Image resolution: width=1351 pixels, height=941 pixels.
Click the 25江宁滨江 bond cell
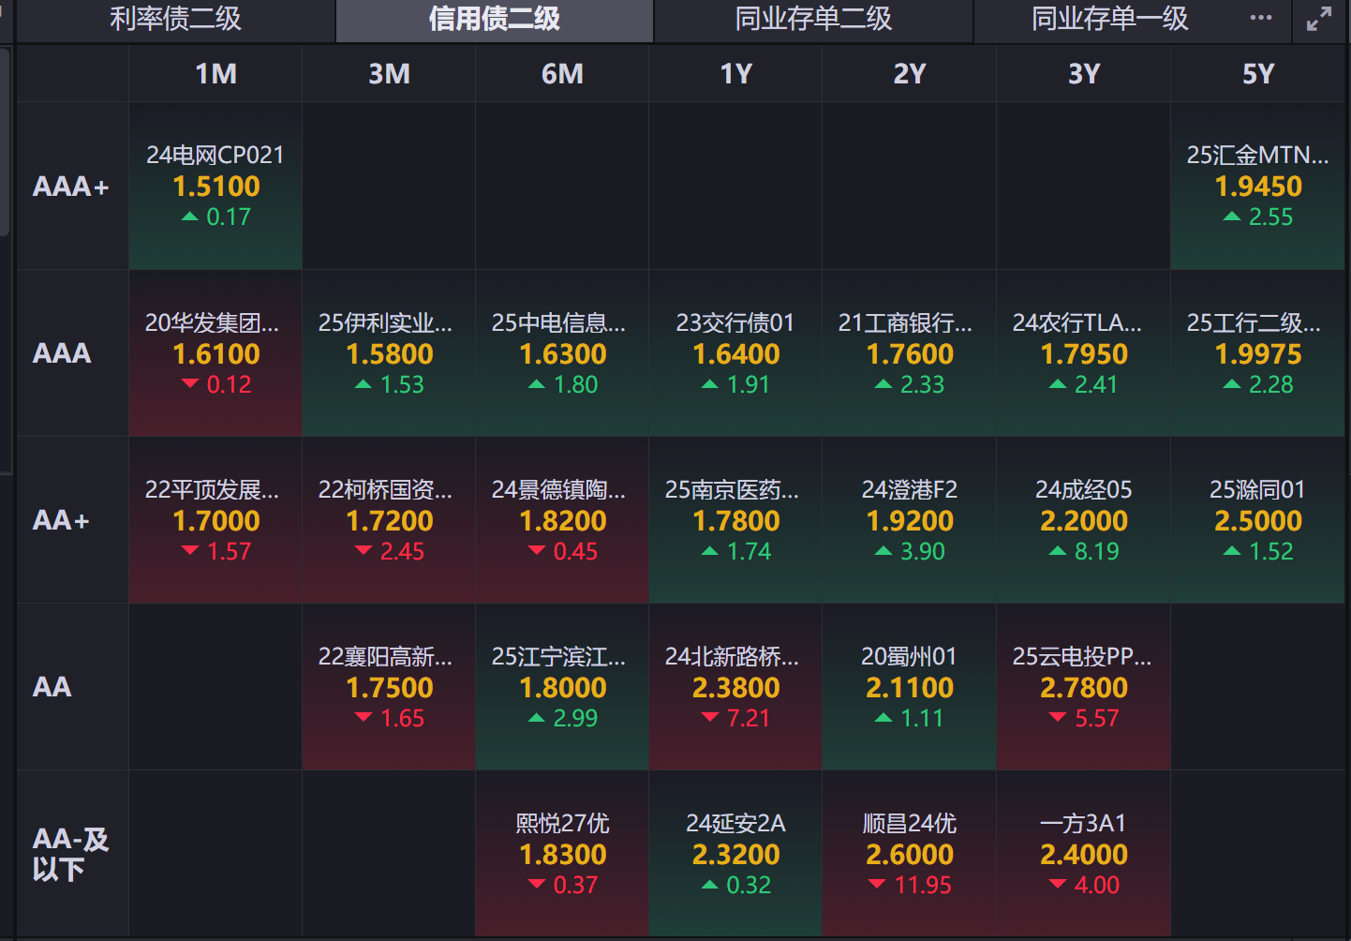click(x=562, y=687)
